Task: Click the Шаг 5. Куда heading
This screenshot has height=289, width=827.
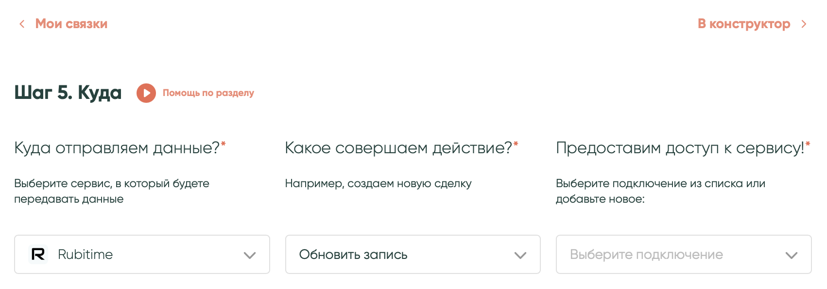Action: 68,93
